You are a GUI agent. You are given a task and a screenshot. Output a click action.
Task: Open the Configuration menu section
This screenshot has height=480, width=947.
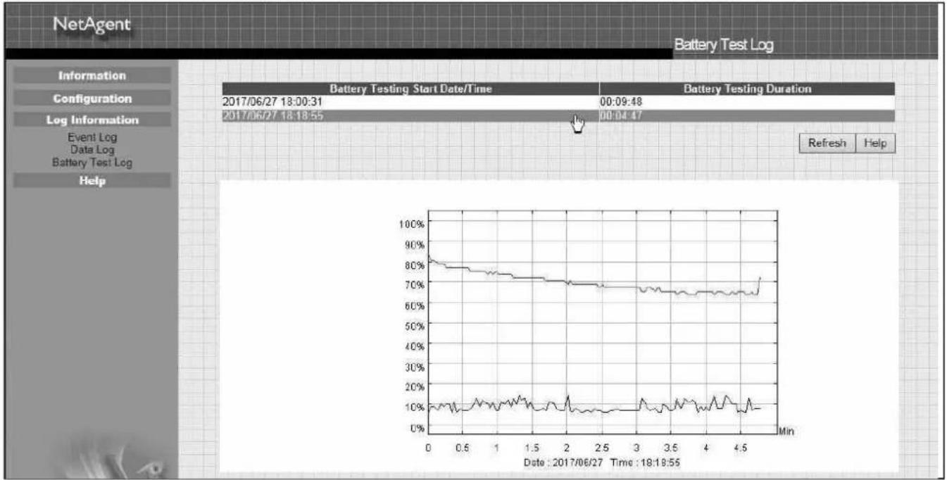(92, 98)
